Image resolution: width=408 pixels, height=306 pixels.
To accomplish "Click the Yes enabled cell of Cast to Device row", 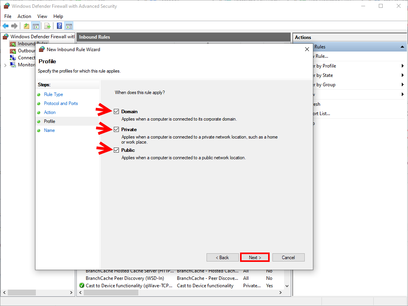I will [x=269, y=285].
